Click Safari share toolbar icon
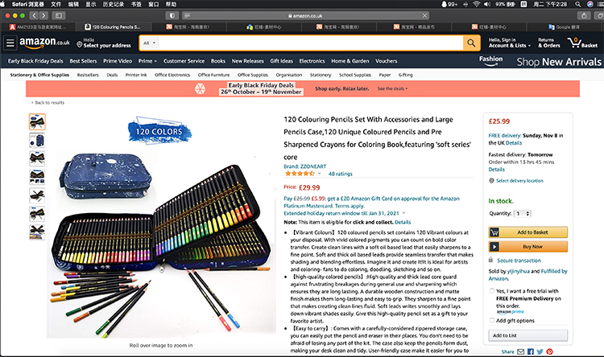 584,16
